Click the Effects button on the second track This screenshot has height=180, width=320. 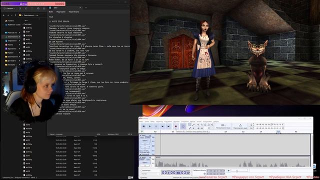click(x=145, y=162)
